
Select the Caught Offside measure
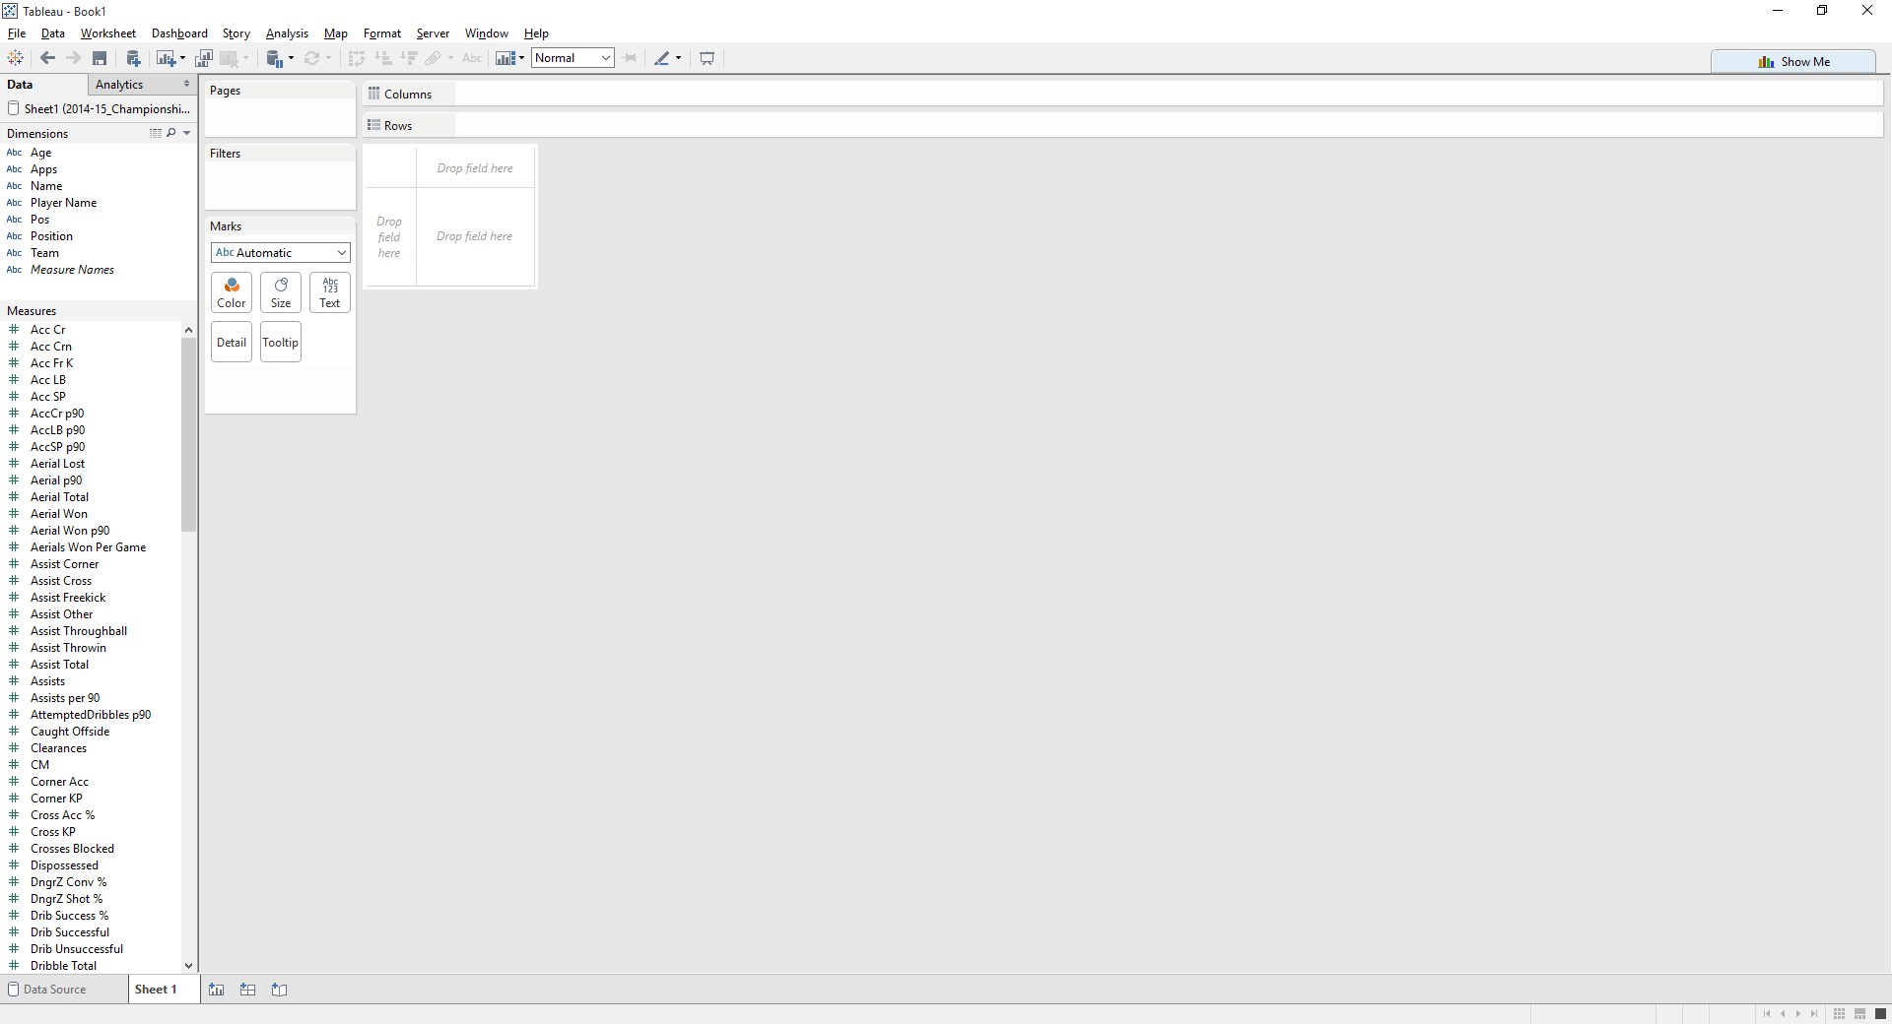point(70,732)
